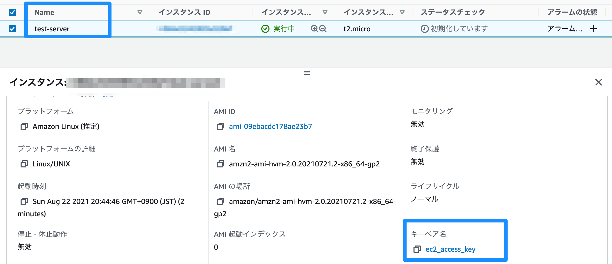Copy the AMI location amazon/amzn2-ami-hvm value
This screenshot has width=612, height=264.
point(221,201)
